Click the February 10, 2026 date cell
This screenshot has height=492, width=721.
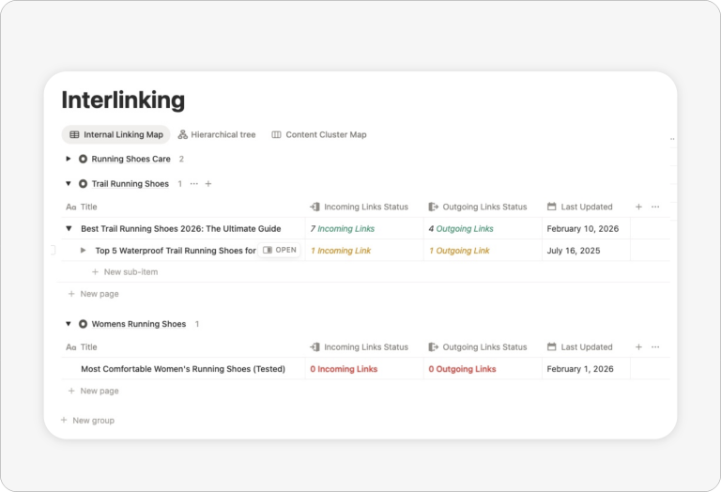(586, 228)
